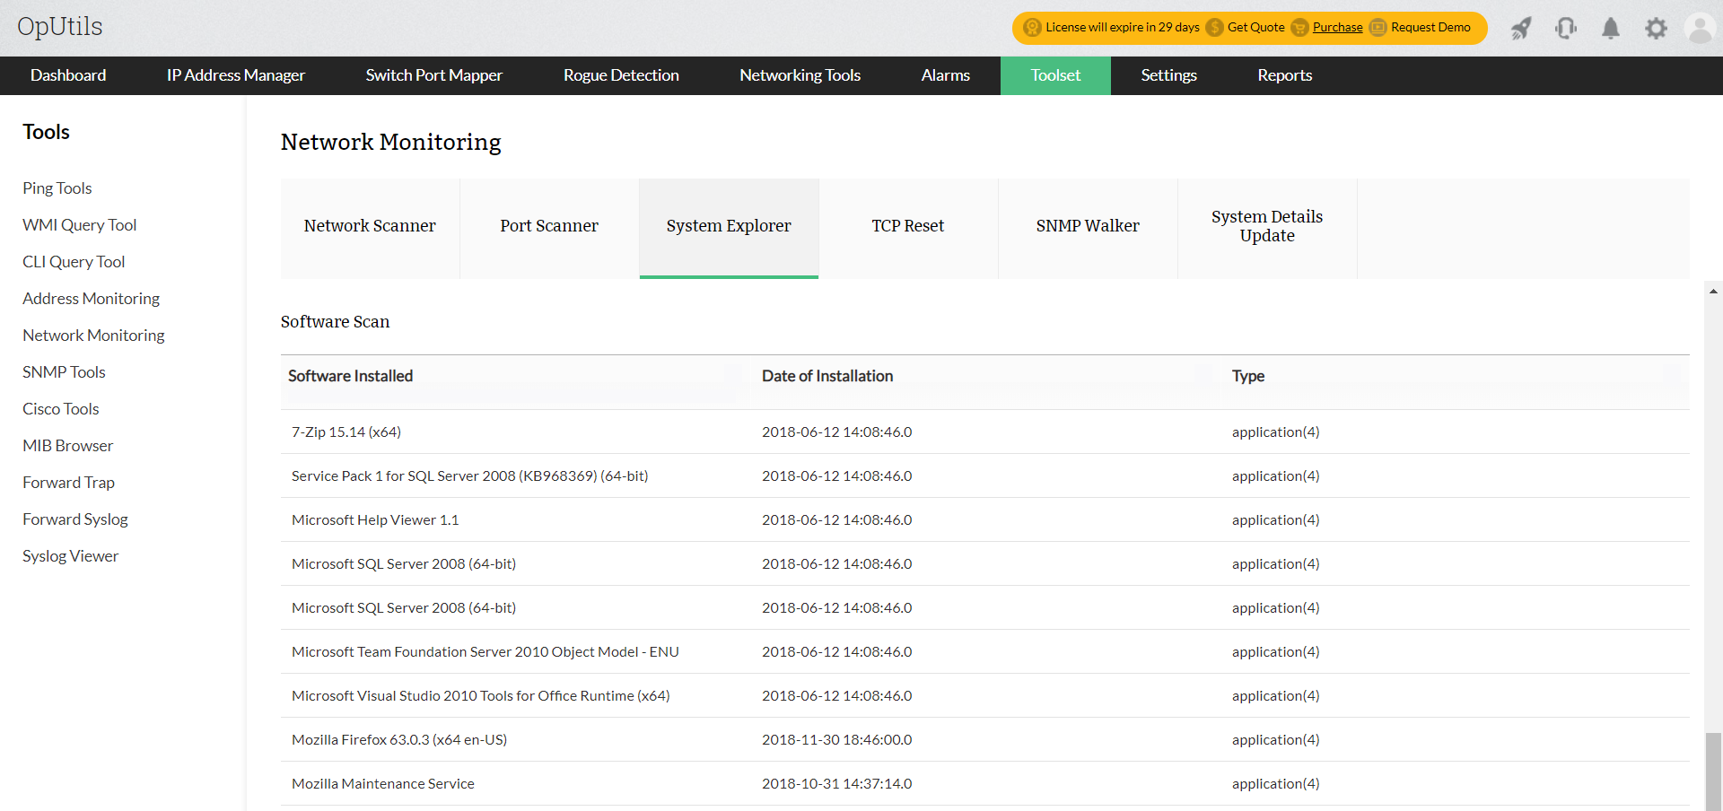Open the TCP Reset tab
The image size is (1723, 811).
pyautogui.click(x=908, y=228)
